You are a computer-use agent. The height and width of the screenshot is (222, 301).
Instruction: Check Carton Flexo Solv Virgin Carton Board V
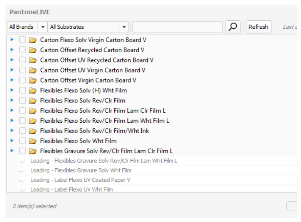click(22, 40)
